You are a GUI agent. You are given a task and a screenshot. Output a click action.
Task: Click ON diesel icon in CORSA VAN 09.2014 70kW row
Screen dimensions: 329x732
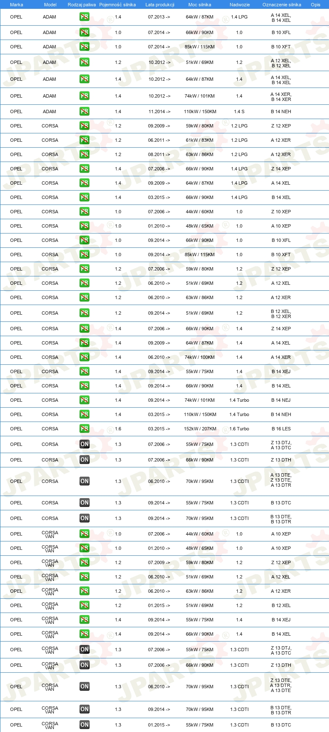(85, 709)
